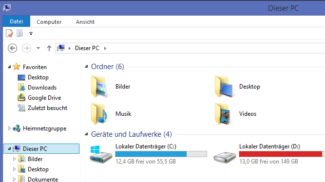Open Desktop under Favoriten

(38, 77)
